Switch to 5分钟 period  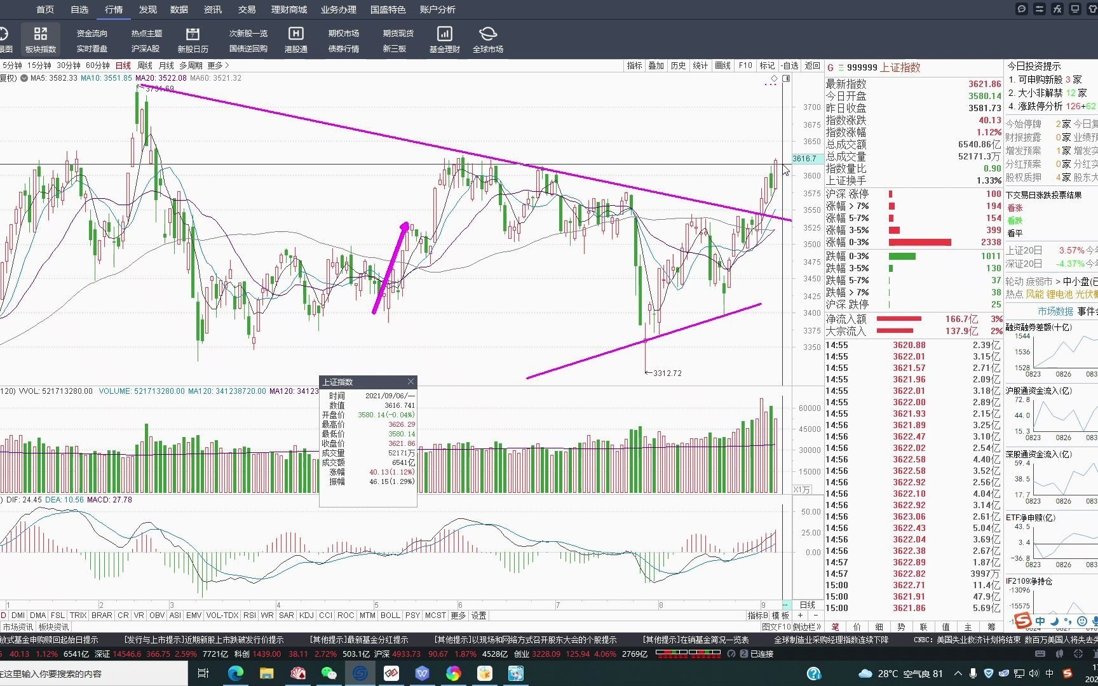pyautogui.click(x=12, y=65)
